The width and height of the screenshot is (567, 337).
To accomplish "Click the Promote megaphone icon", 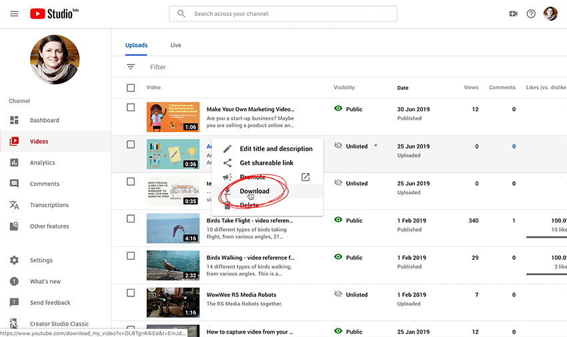I will point(227,177).
